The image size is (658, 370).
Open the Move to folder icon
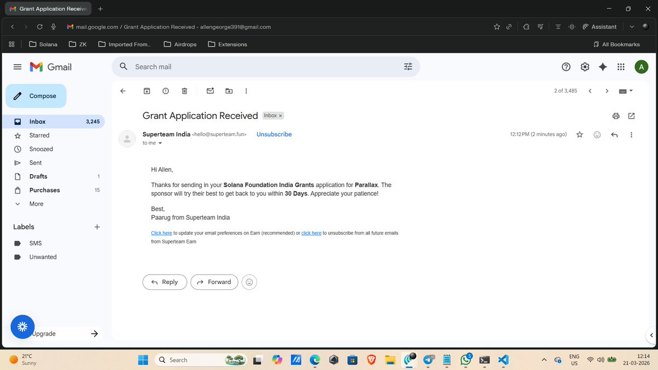[x=229, y=91]
